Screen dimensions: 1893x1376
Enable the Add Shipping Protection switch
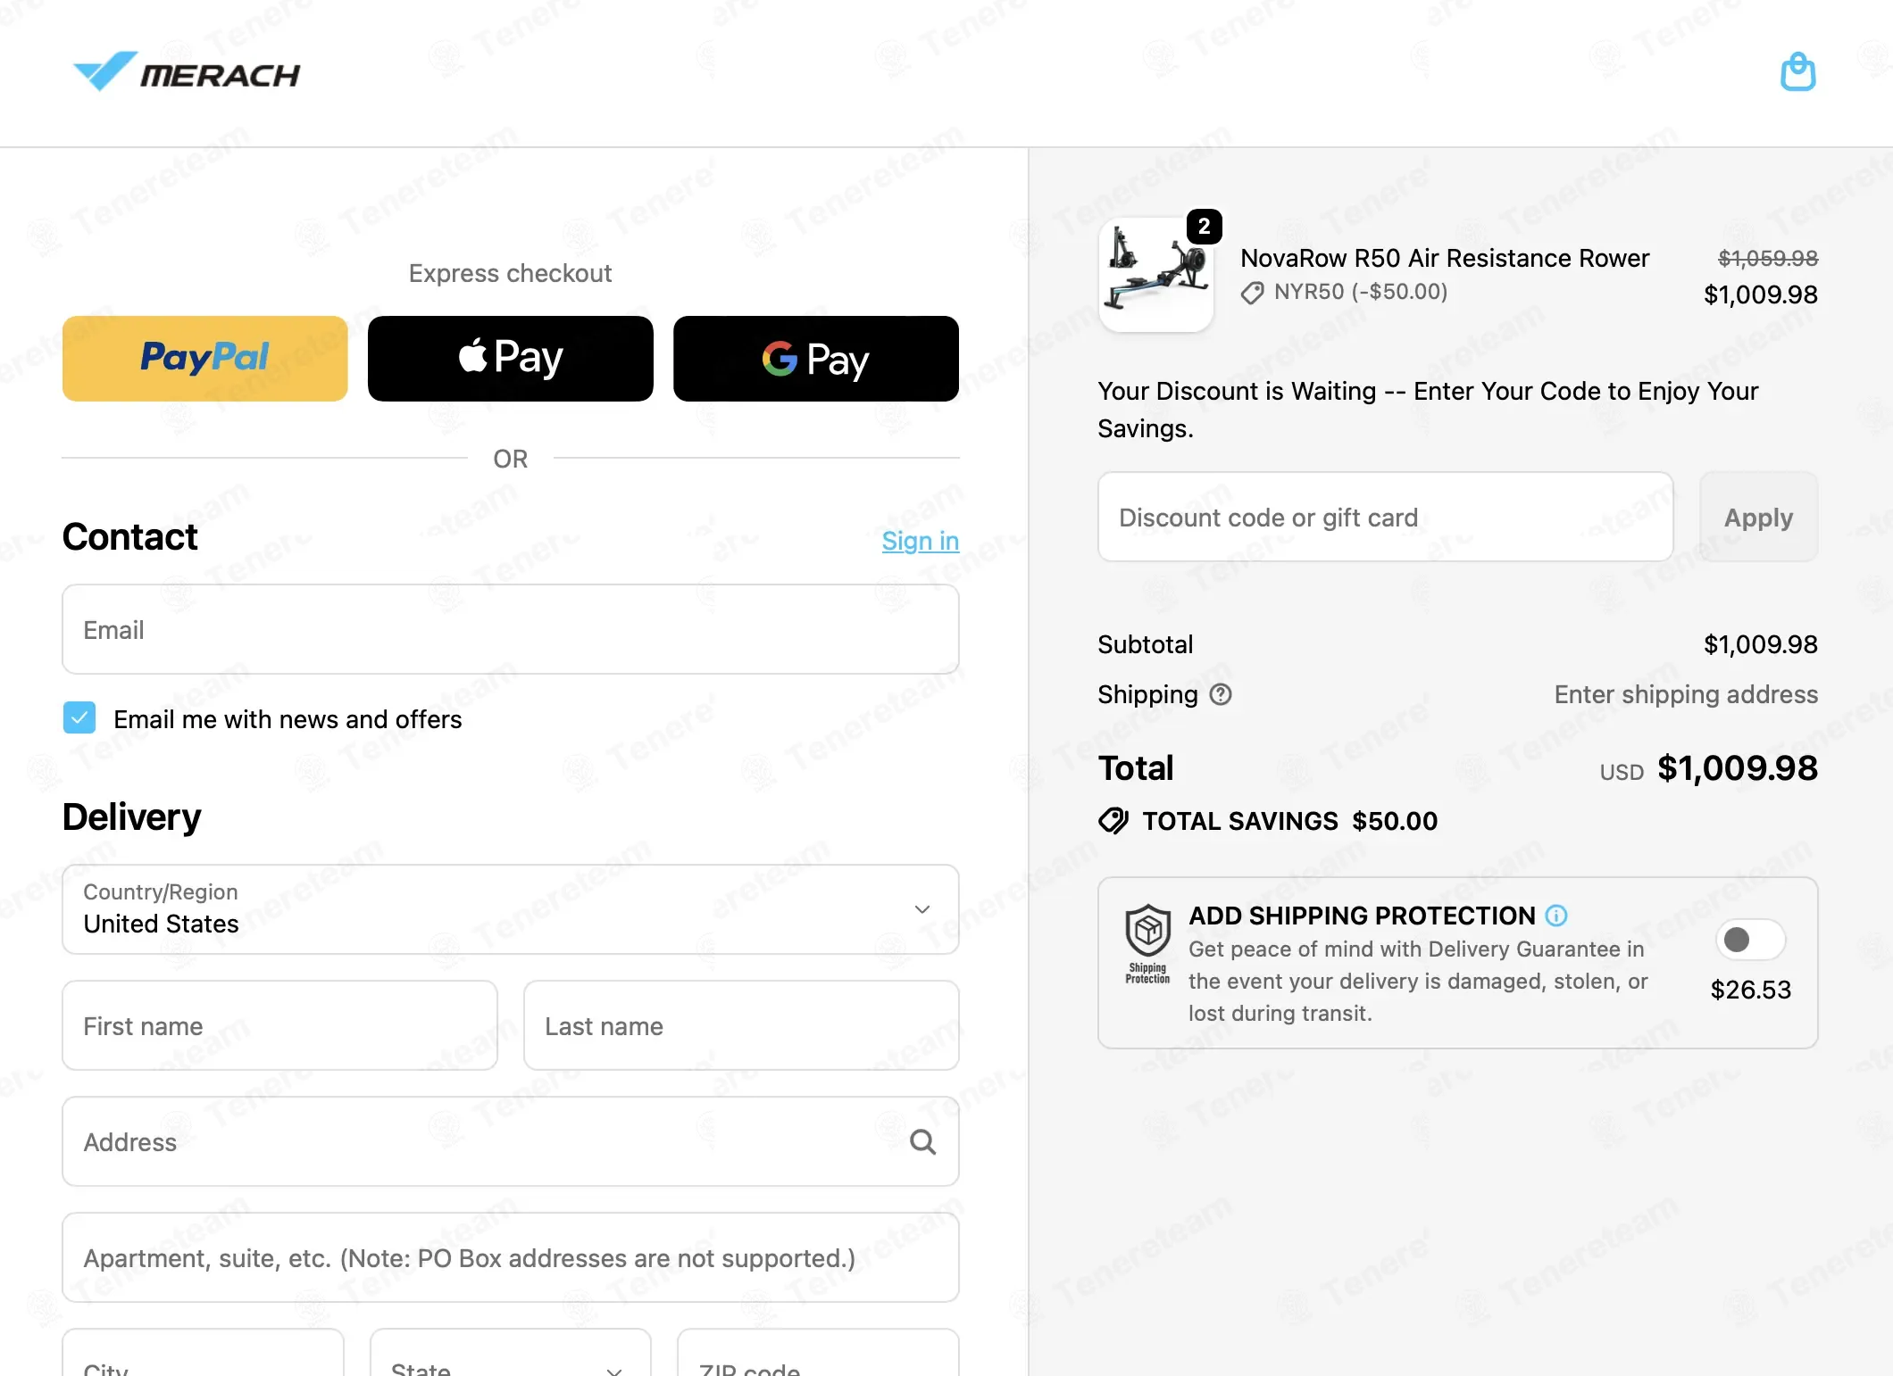(x=1750, y=940)
